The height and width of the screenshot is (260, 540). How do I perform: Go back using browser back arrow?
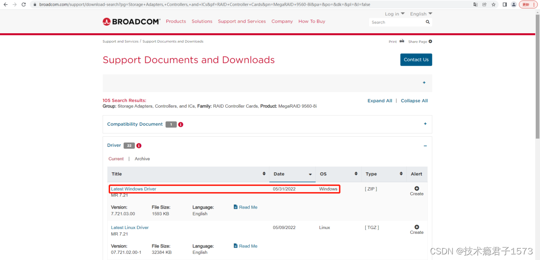tap(6, 5)
